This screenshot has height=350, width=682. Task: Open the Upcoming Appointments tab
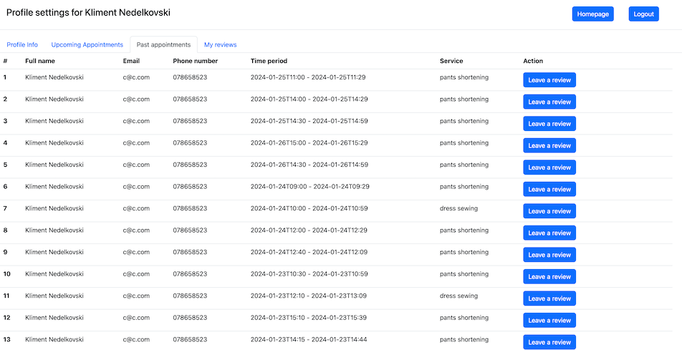(87, 44)
